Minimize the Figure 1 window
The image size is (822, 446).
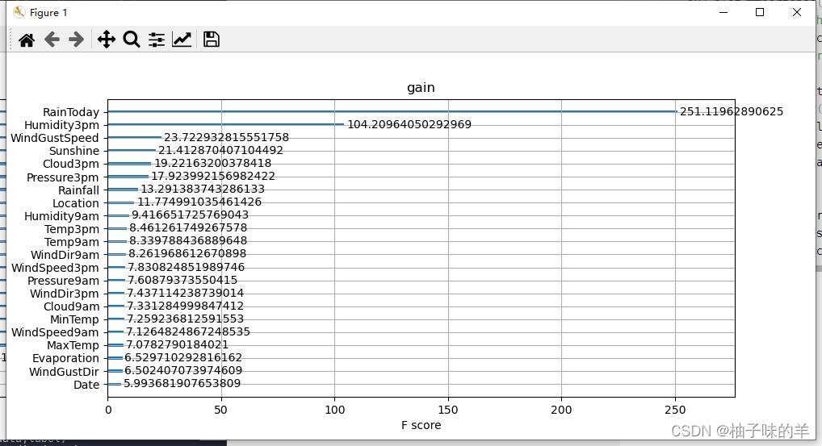tap(723, 12)
